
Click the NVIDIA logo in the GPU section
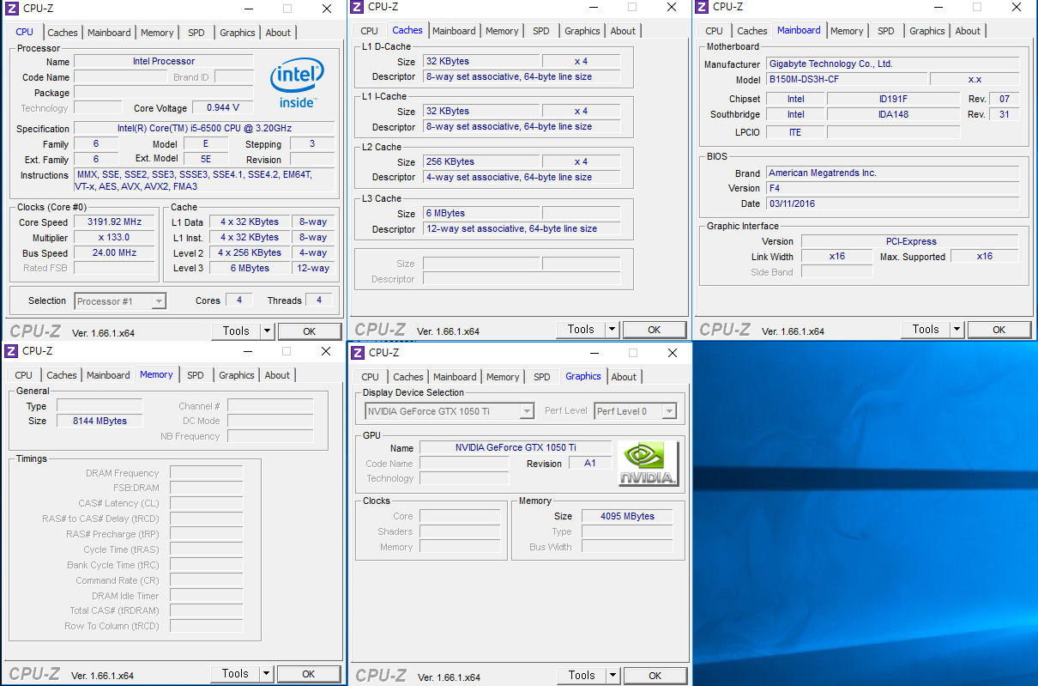pyautogui.click(x=648, y=464)
